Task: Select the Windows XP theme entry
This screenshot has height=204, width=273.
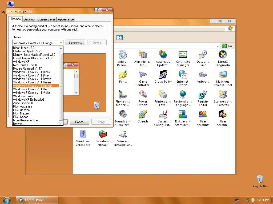Action: (x=36, y=62)
